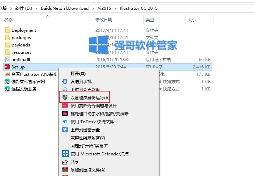Click the 强哥软件管家官网 file name
Viewport: 254px width, 176px height.
coord(28,81)
